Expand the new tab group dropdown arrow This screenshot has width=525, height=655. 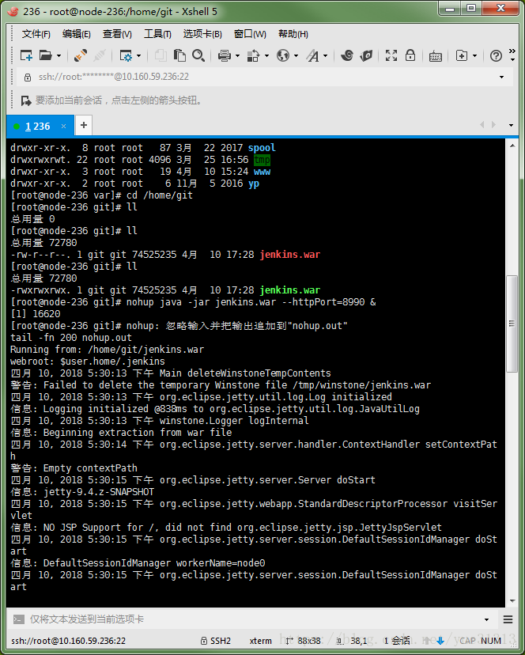[x=475, y=55]
